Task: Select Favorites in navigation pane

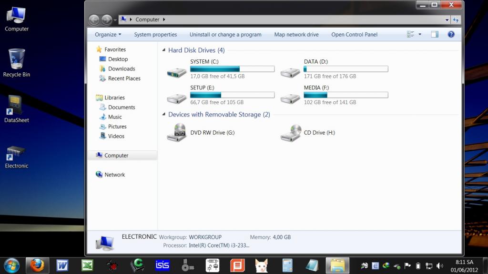Action: pos(115,49)
